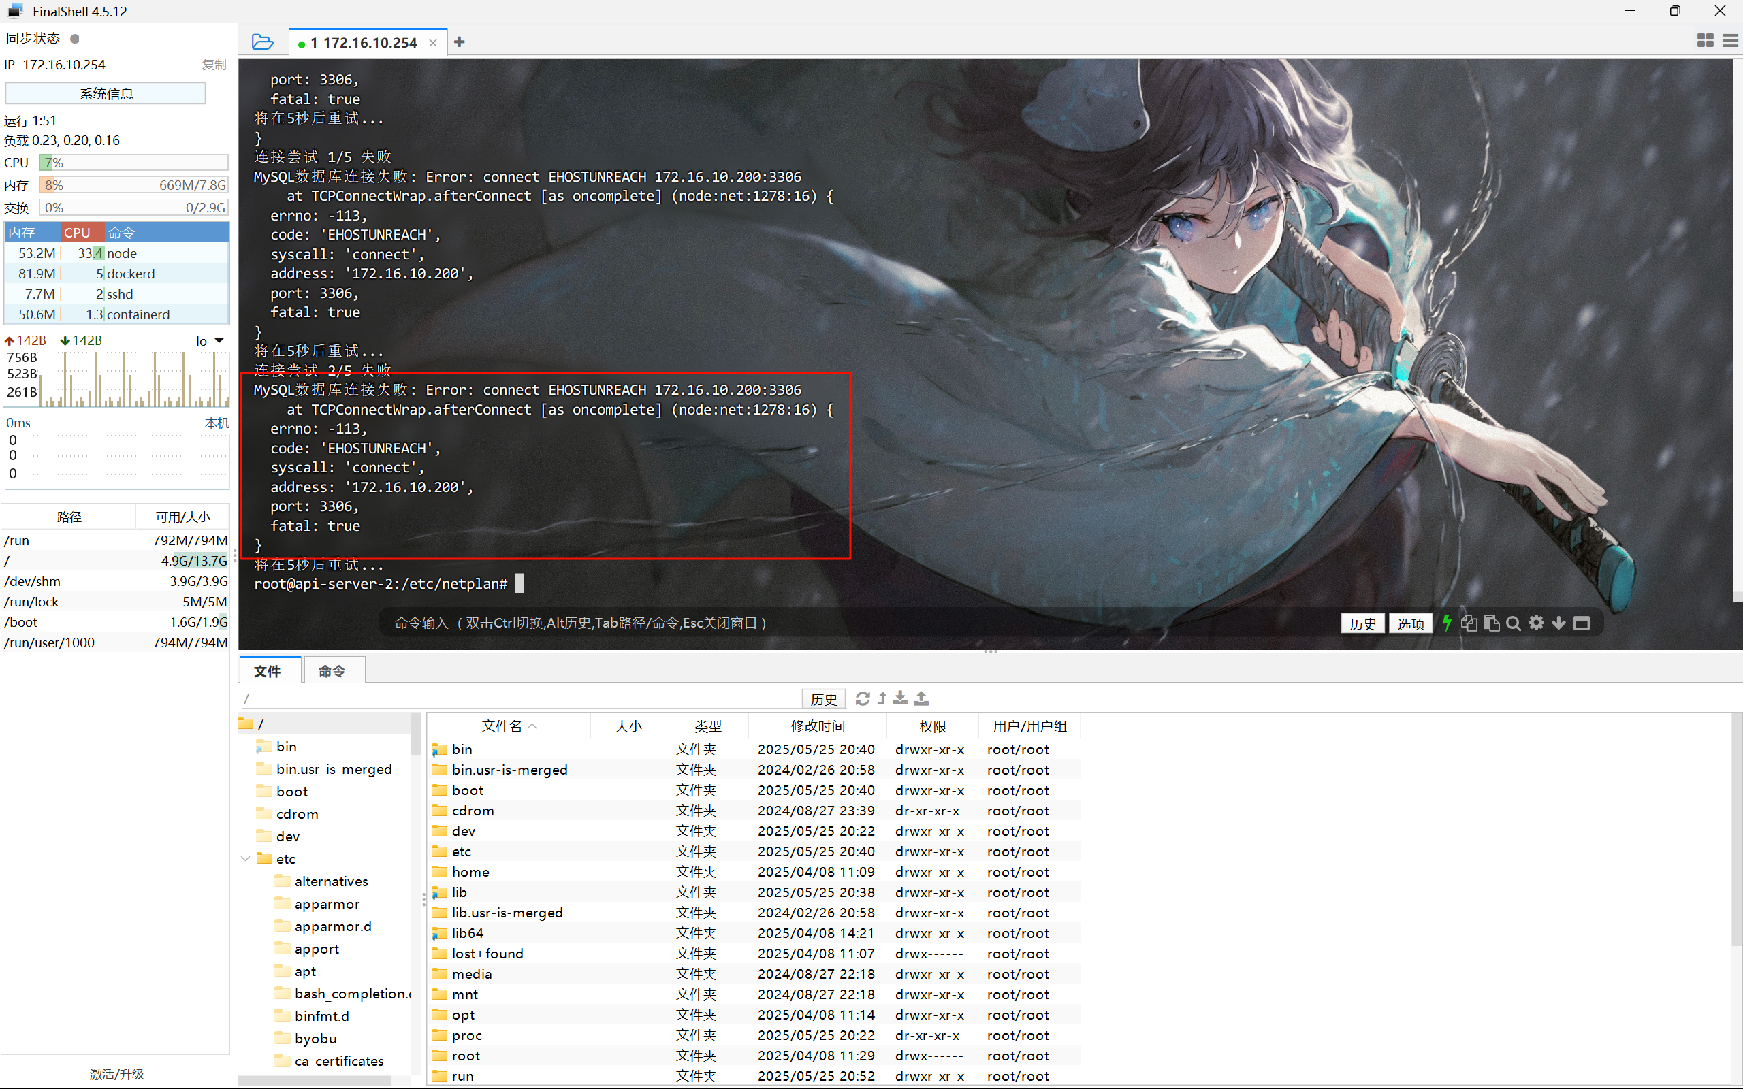The height and width of the screenshot is (1089, 1743).
Task: Sort processes by CPU column
Action: (x=77, y=233)
